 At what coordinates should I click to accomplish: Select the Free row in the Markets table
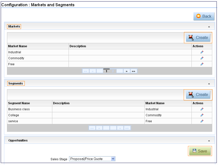point(110,64)
